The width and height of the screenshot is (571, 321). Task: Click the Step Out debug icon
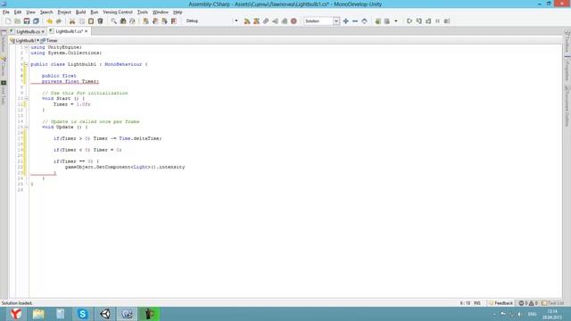(x=428, y=21)
